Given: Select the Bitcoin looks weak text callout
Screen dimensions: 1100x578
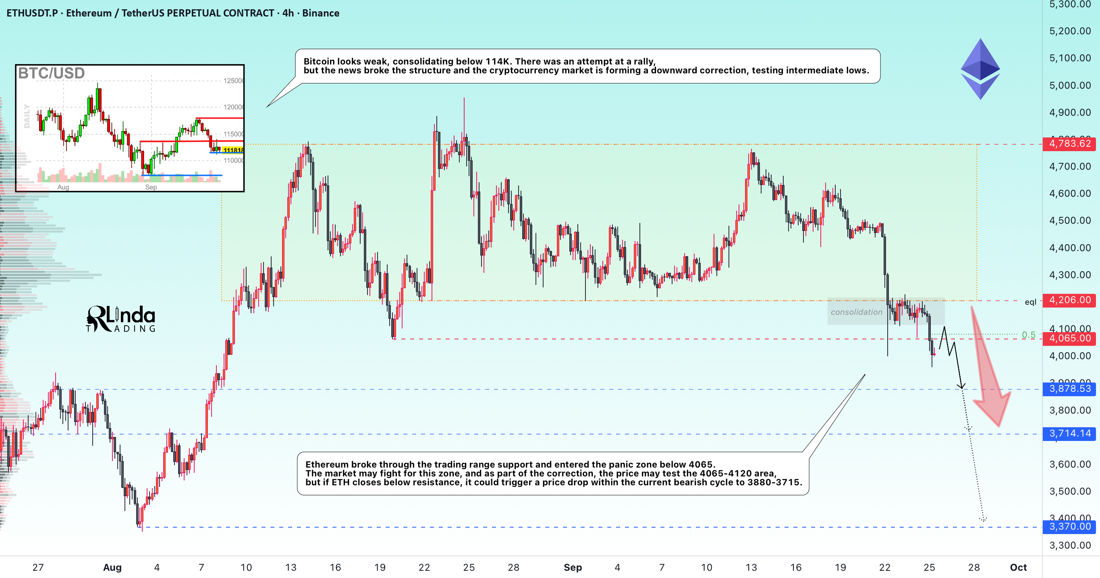Looking at the screenshot, I should pos(587,66).
